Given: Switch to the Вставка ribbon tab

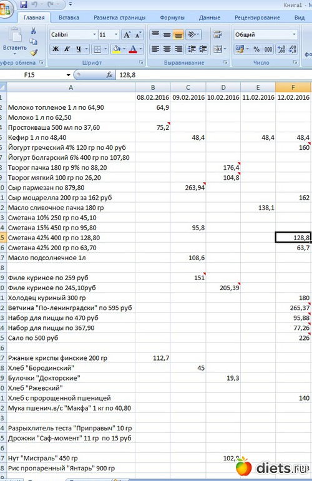Looking at the screenshot, I should pos(69,17).
